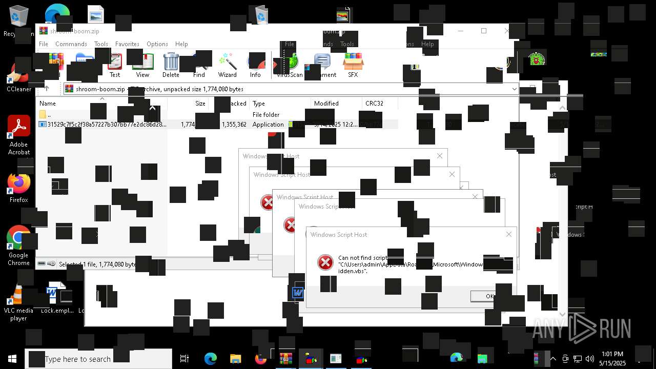Maximize the WinRAR shroom-boom.zip window

coord(483,31)
